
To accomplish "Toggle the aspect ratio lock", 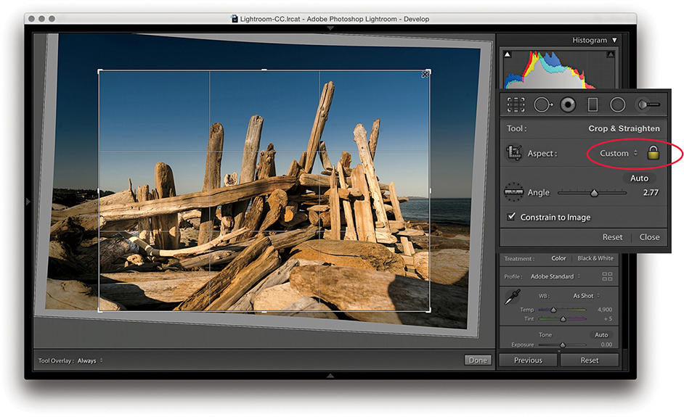I will coord(653,153).
